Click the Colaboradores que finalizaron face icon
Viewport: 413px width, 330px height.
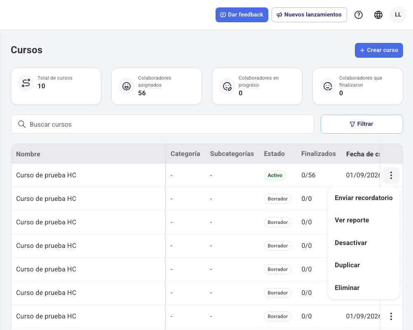pyautogui.click(x=328, y=86)
